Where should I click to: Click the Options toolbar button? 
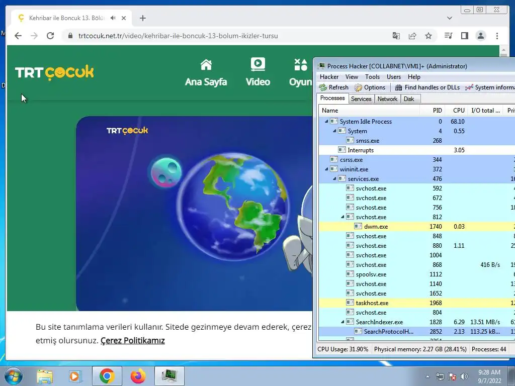[370, 87]
